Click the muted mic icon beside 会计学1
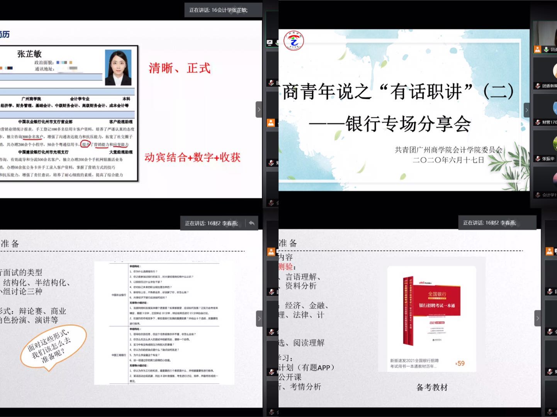The image size is (557, 417). pyautogui.click(x=538, y=195)
